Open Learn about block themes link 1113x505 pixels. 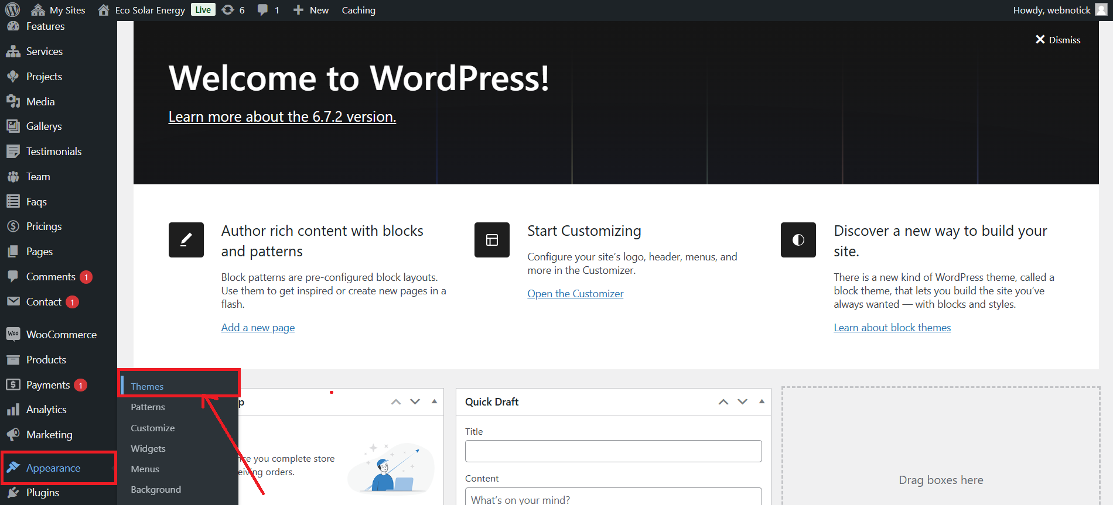coord(892,328)
